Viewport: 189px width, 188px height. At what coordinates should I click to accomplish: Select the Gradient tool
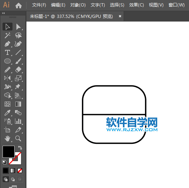[x=18, y=104]
